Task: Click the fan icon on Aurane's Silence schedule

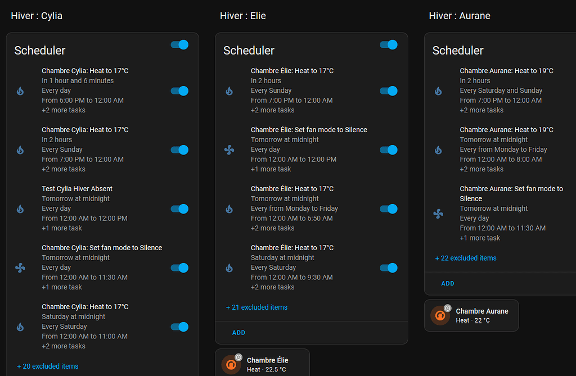Action: (x=439, y=213)
